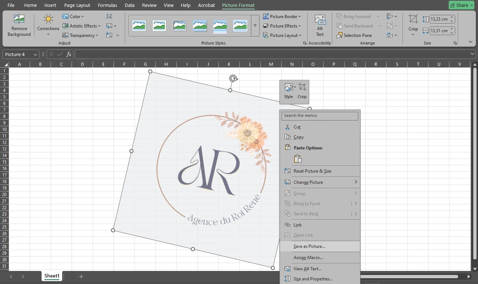The width and height of the screenshot is (478, 284).
Task: Switch to the Home tab
Action: 30,5
